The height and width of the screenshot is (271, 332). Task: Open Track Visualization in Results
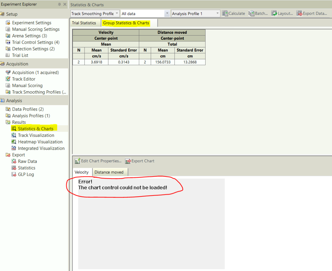click(36, 135)
